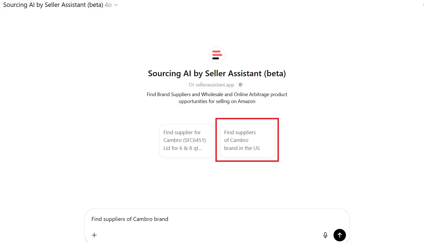Open the attachment menu with the plus icon
This screenshot has height=243, width=424.
coord(94,235)
